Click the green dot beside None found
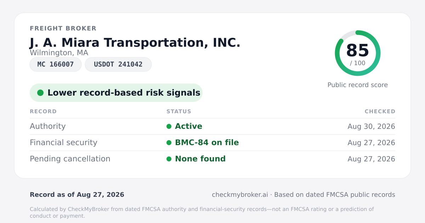Screen dimensions: 425x223 click(169, 159)
